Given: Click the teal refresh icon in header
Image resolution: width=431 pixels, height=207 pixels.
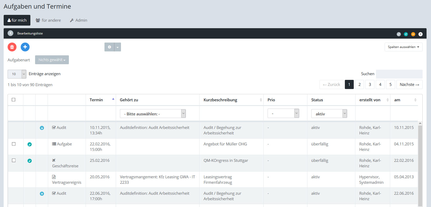Looking at the screenshot, I should (406, 34).
